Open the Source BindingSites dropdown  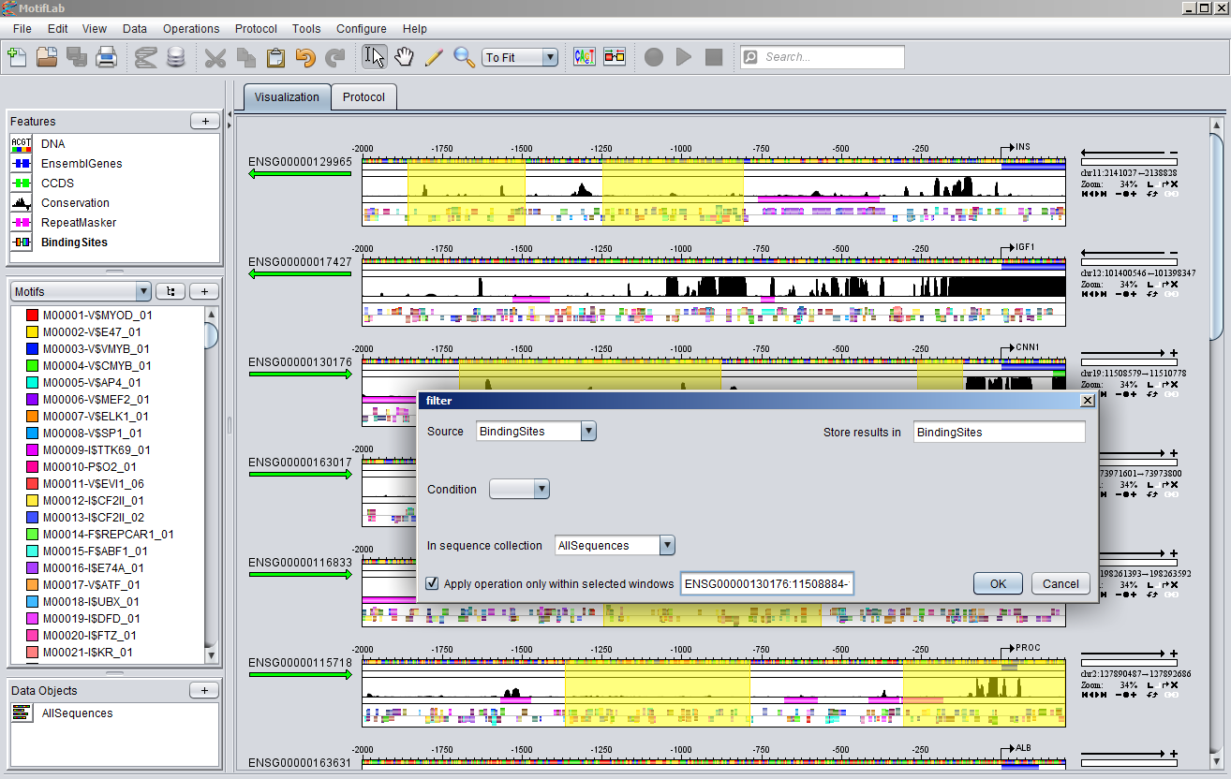(588, 431)
